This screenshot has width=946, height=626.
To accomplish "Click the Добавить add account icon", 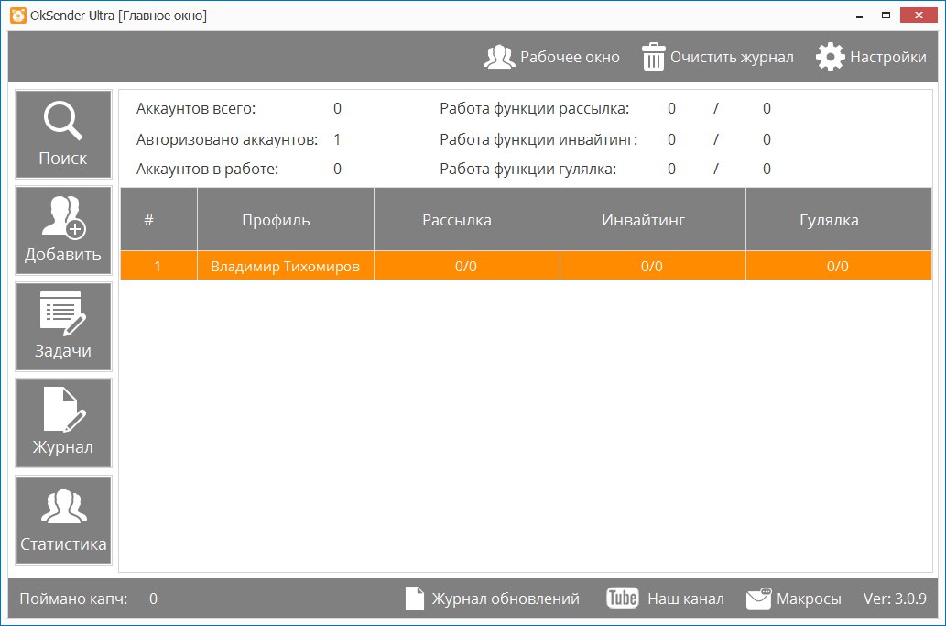I will pos(63,218).
